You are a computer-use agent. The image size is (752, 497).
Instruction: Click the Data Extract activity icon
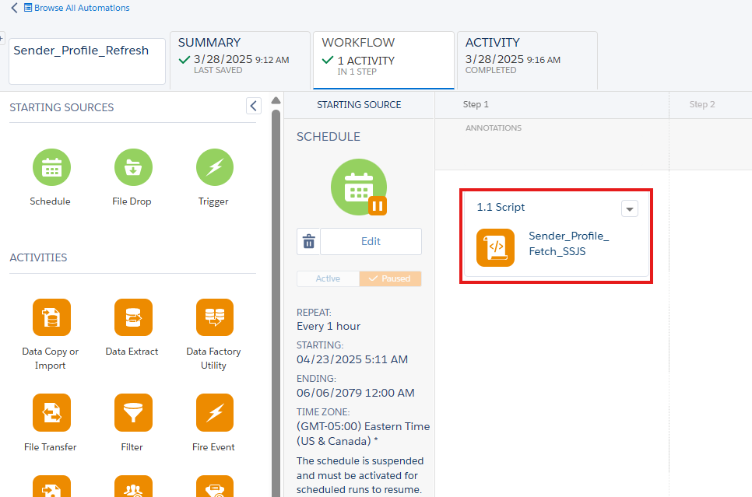click(132, 317)
